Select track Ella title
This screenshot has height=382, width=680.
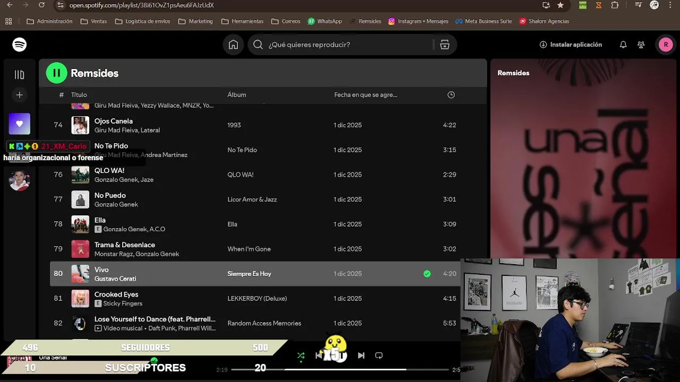(100, 220)
